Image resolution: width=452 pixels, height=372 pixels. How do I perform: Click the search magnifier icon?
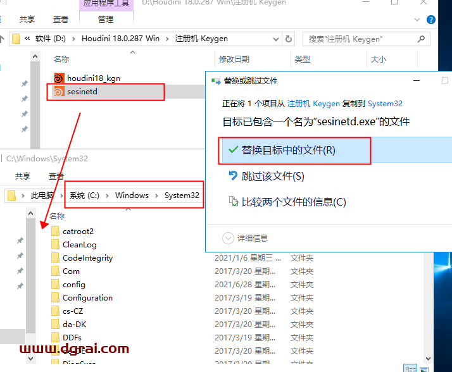click(421, 39)
